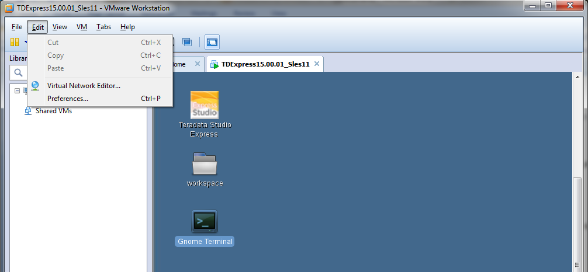Open the Tabs menu
Screen dimensions: 588x272
[x=103, y=27]
